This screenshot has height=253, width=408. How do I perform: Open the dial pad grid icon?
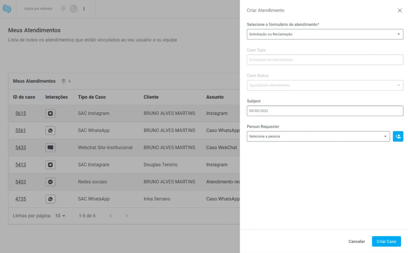[63, 9]
